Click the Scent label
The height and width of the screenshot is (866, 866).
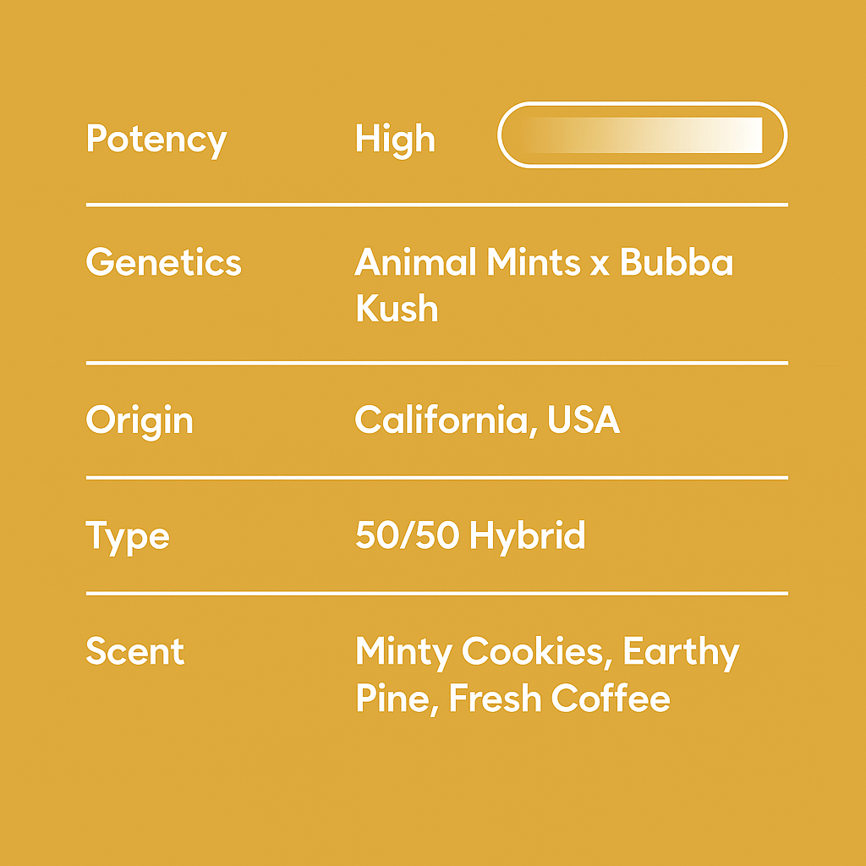135,652
